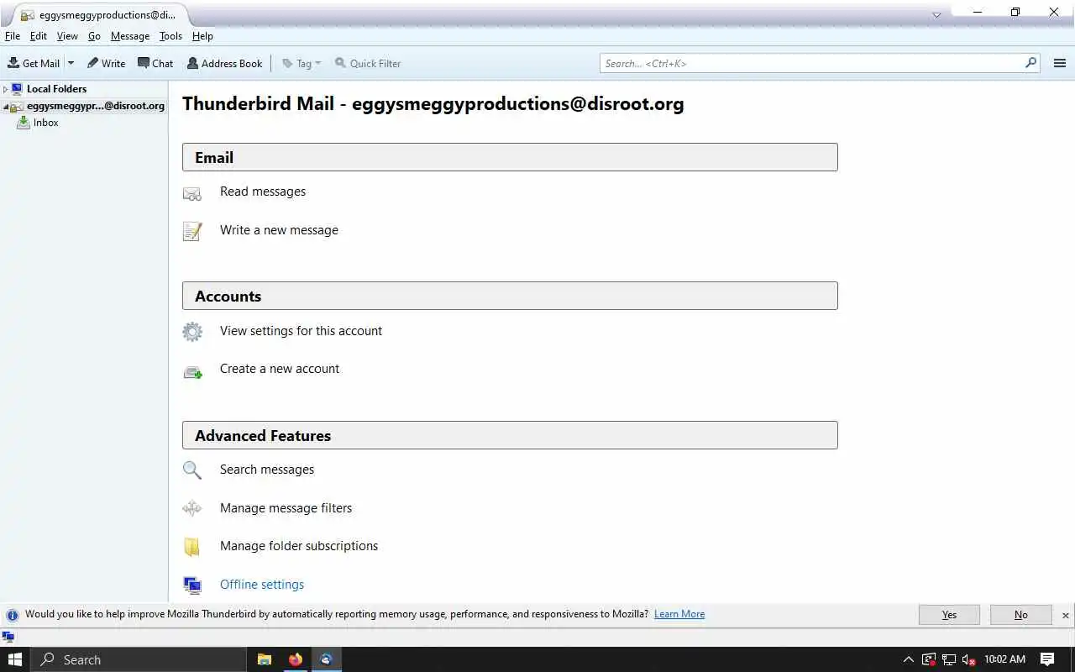Click the Inbox folder icon
The height and width of the screenshot is (672, 1075).
[24, 123]
